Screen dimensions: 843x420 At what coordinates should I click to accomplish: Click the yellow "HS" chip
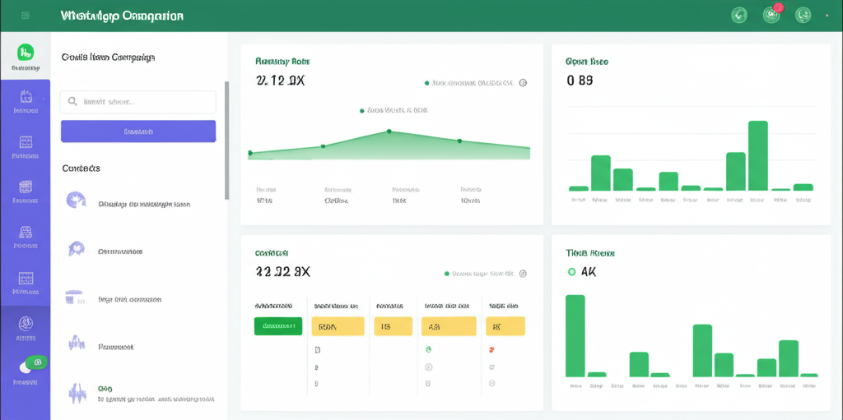393,326
